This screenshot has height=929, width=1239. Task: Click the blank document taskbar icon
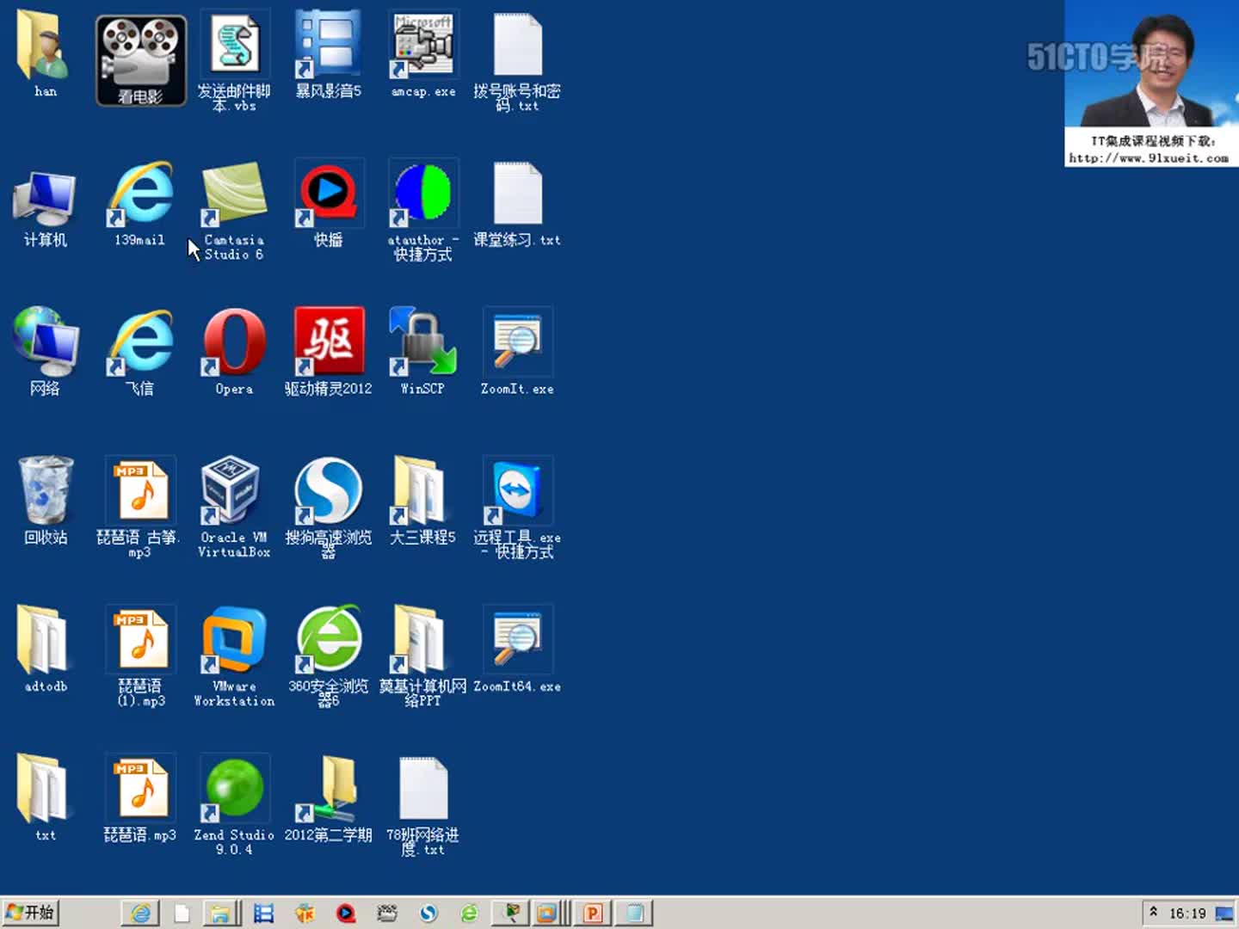pos(182,913)
